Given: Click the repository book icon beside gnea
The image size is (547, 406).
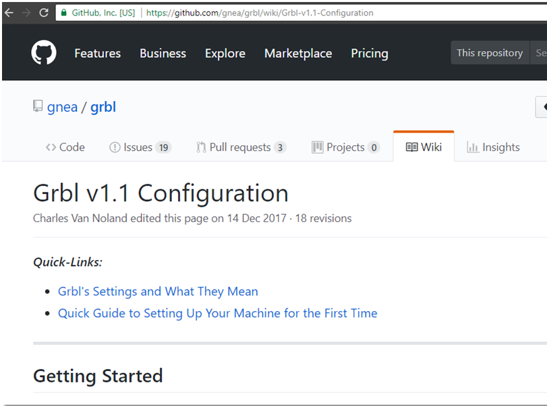Looking at the screenshot, I should 38,106.
